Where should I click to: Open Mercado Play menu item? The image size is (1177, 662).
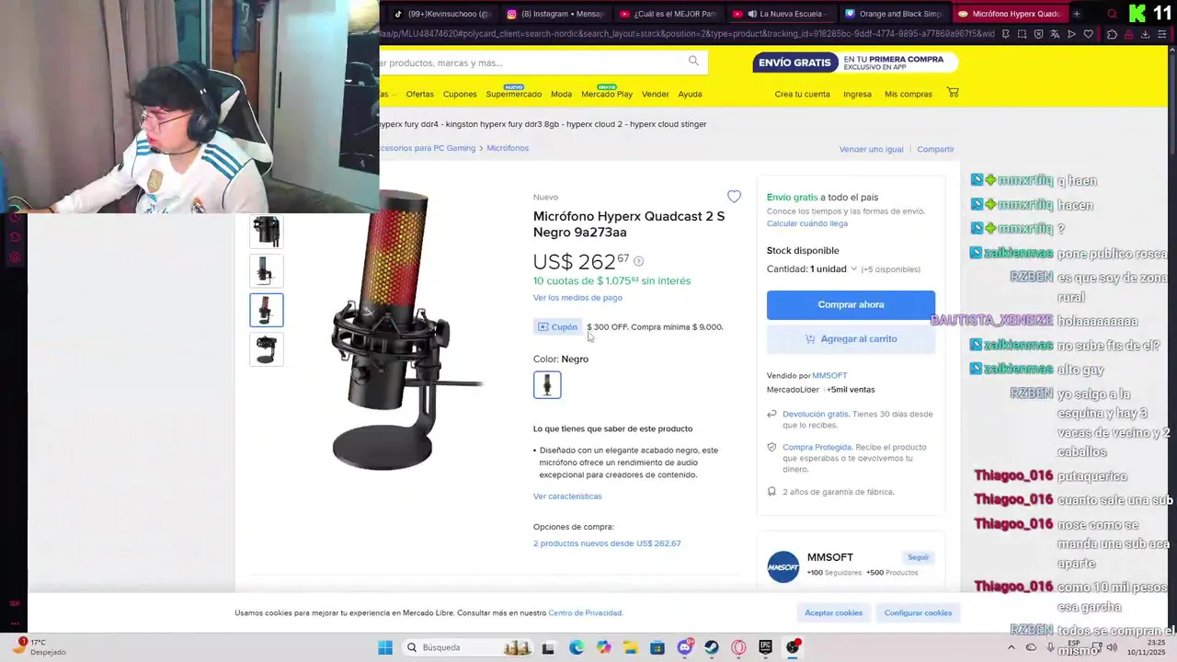(x=607, y=94)
